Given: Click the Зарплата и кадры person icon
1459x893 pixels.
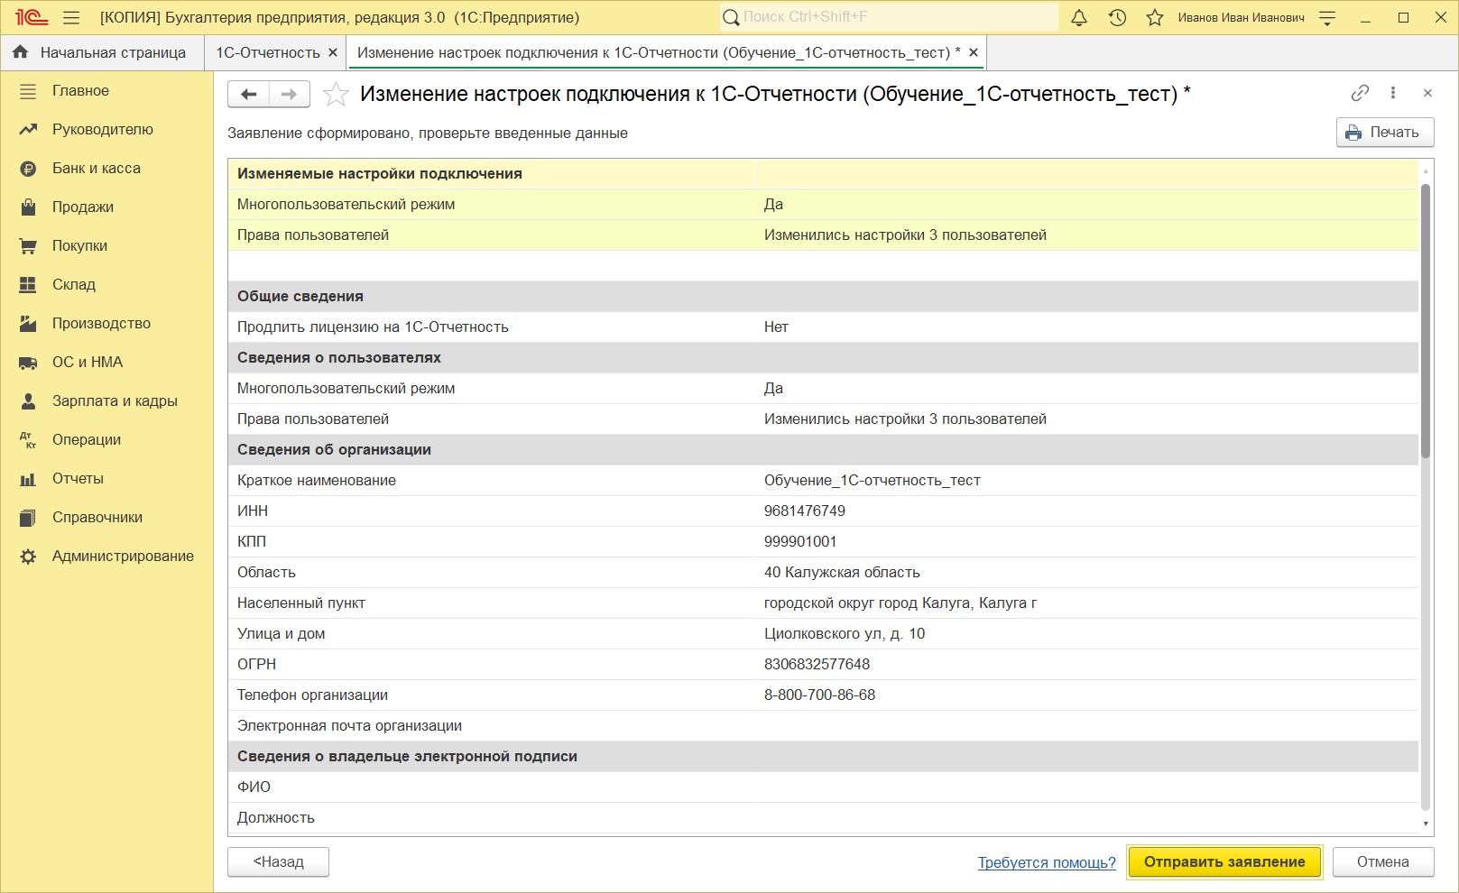Looking at the screenshot, I should [x=28, y=401].
